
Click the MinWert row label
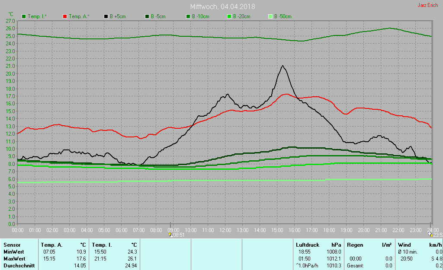click(x=13, y=251)
